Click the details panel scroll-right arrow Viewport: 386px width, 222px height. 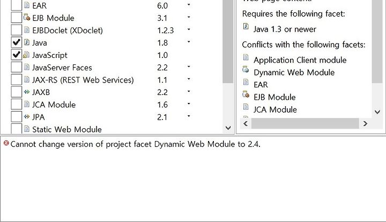click(365, 123)
